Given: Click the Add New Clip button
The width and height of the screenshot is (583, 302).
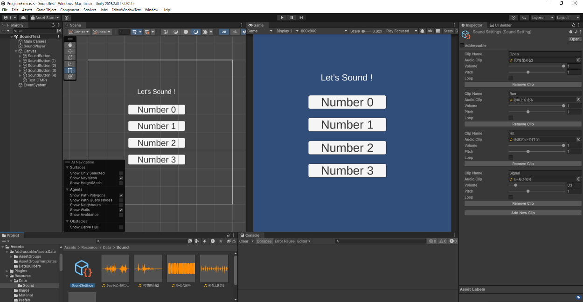Looking at the screenshot, I should pyautogui.click(x=522, y=213).
